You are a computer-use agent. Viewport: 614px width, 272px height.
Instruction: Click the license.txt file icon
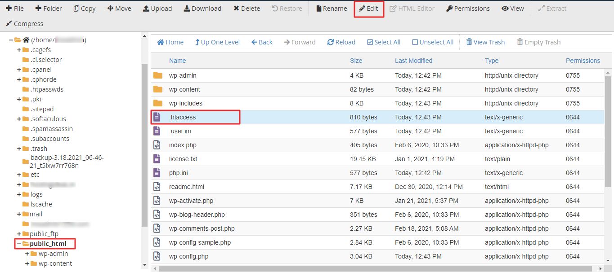coord(157,159)
